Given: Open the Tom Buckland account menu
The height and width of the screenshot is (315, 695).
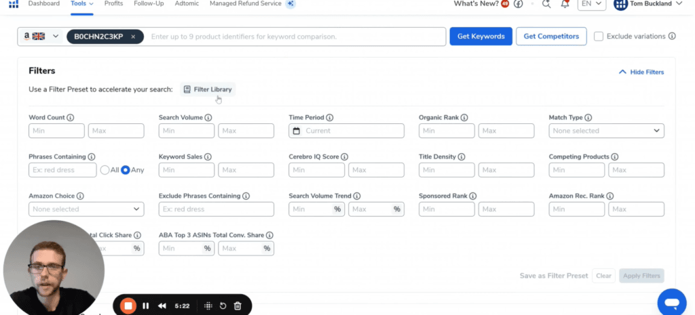Looking at the screenshot, I should pyautogui.click(x=648, y=4).
